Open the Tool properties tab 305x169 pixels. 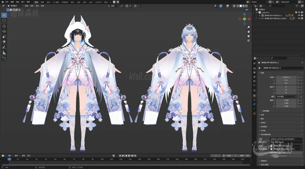coord(254,63)
